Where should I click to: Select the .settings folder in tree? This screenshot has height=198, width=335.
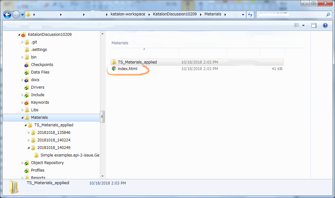(x=39, y=50)
